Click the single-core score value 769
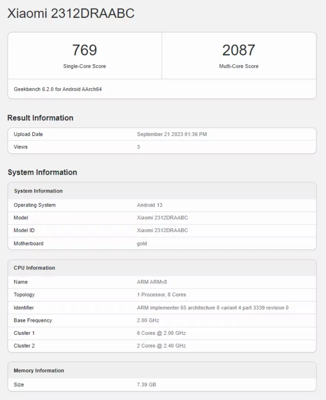326x400 pixels. pyautogui.click(x=84, y=50)
